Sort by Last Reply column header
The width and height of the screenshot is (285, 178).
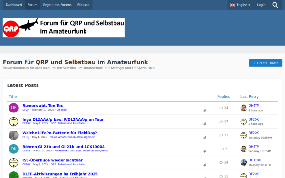pos(249,97)
